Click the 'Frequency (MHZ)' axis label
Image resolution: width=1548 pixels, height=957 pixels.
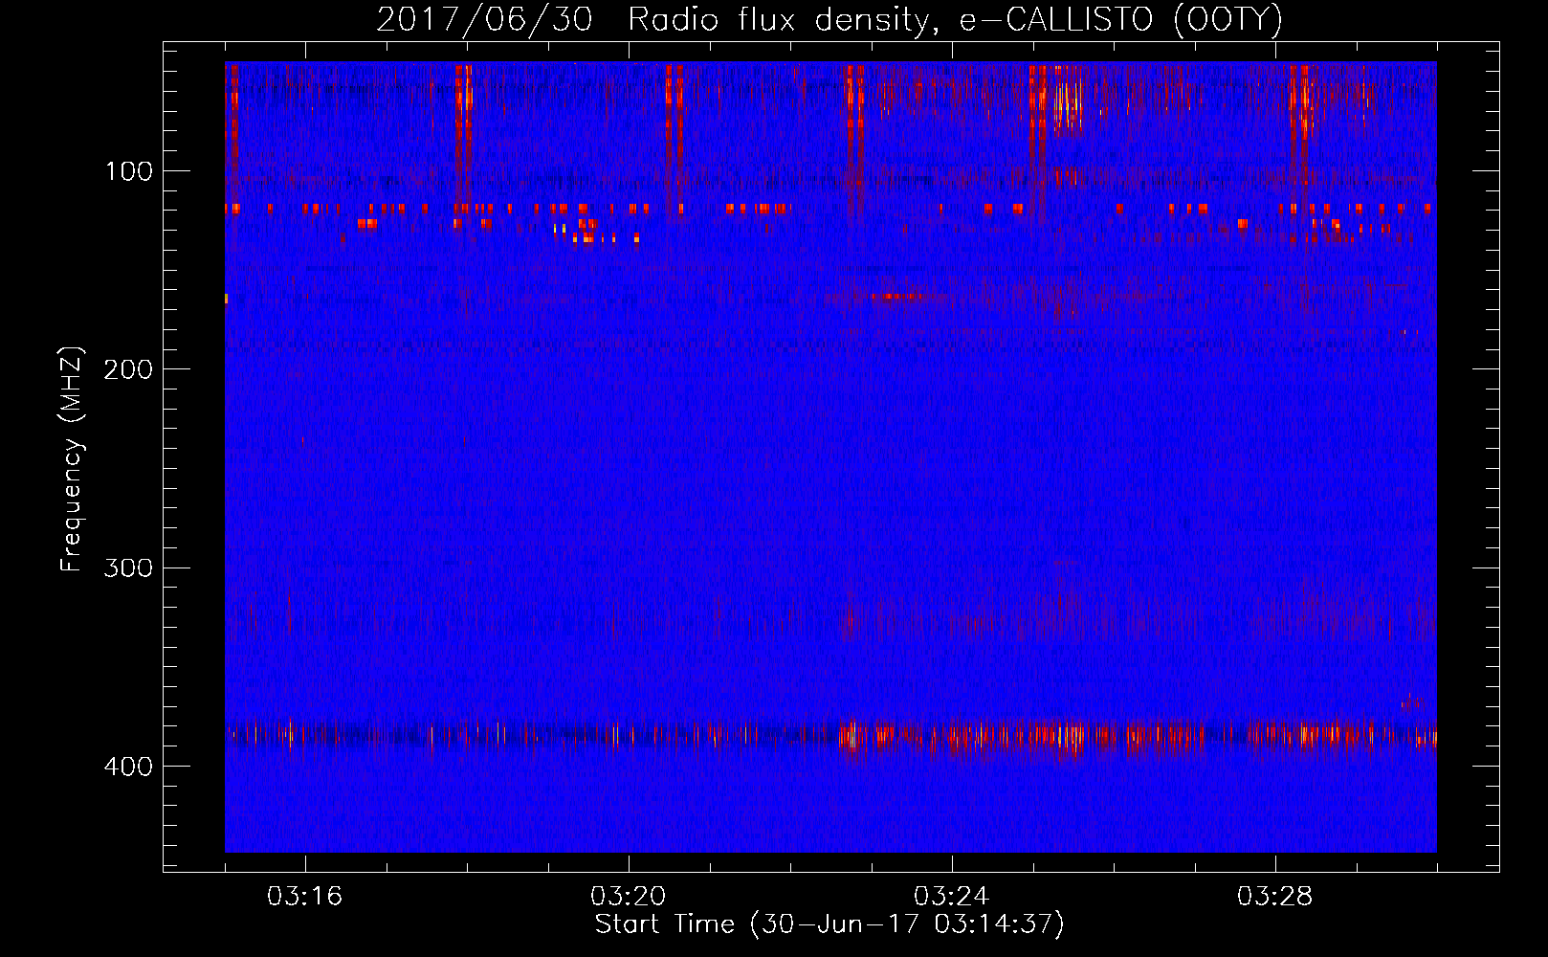[x=72, y=459]
